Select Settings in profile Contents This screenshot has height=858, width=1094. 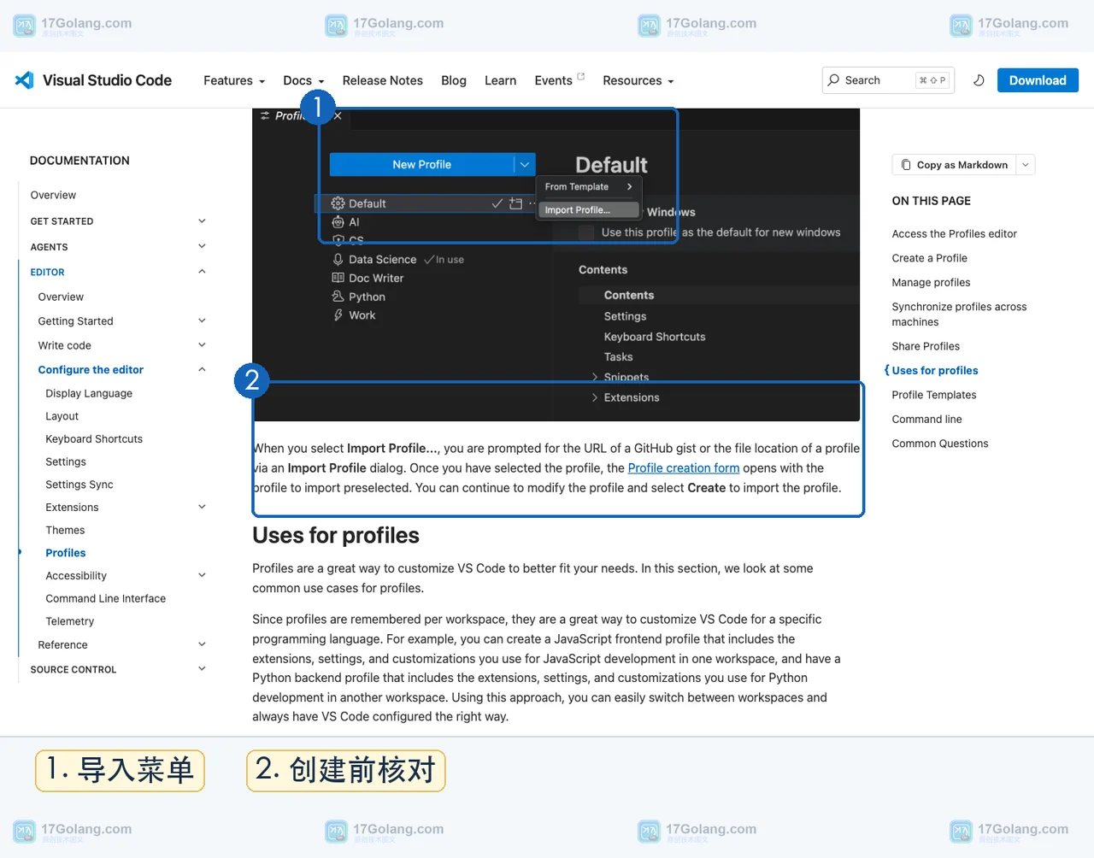pos(625,316)
